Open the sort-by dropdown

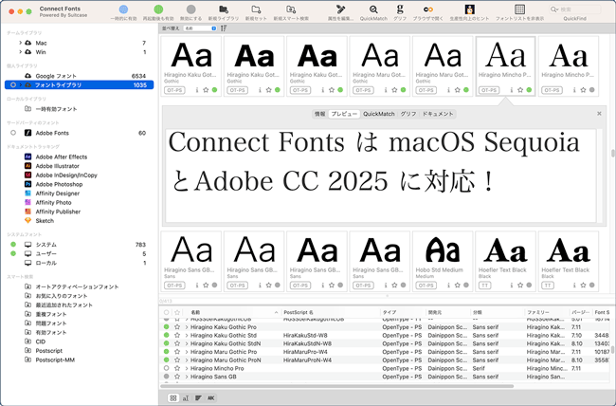(x=200, y=28)
